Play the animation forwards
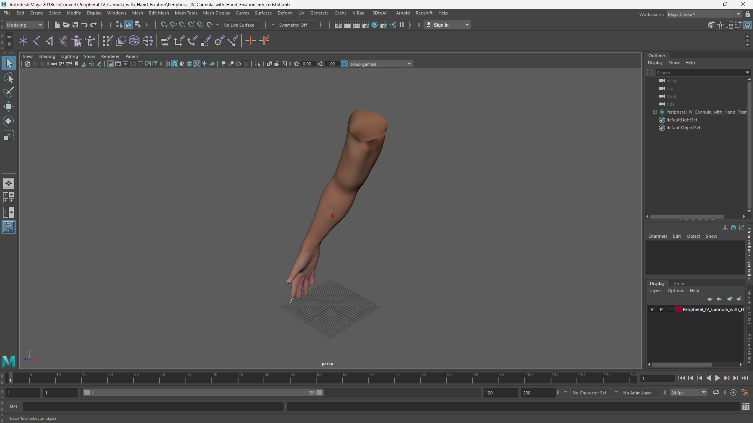 tap(717, 378)
